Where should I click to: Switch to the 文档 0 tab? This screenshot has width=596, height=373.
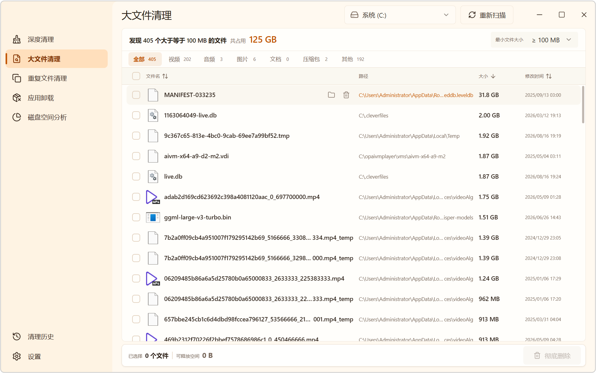tap(279, 59)
